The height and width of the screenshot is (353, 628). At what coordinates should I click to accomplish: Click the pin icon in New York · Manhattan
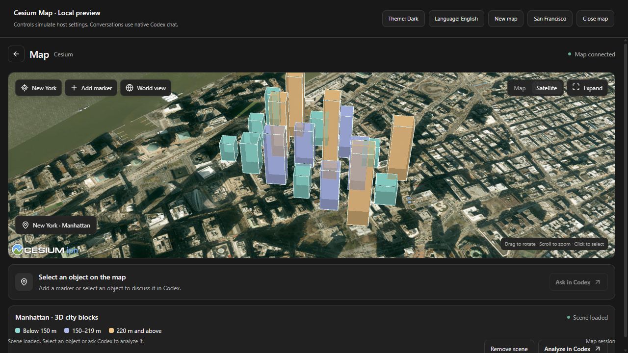26,225
